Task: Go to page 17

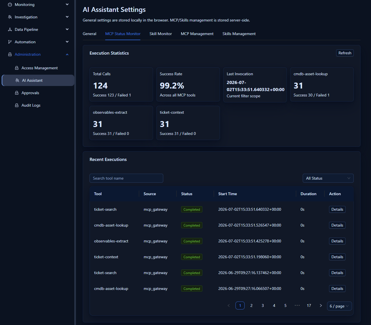Action: point(309,305)
